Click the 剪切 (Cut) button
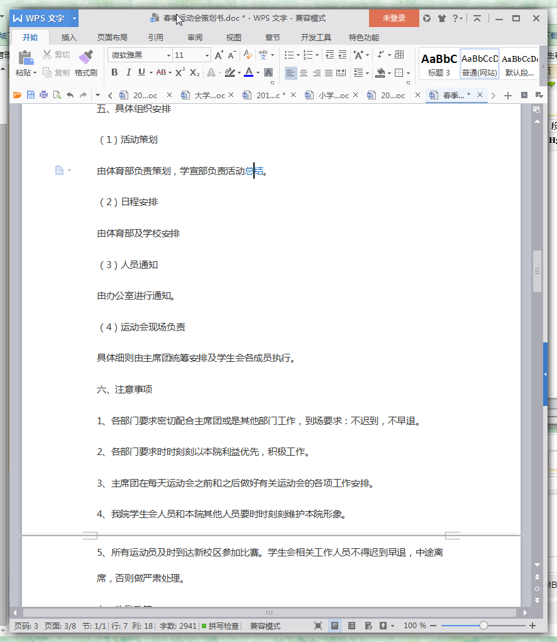The height and width of the screenshot is (642, 557). [56, 55]
